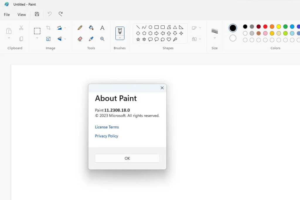The image size is (300, 200).
Task: Select the Right triangle shape
Action: pos(181,27)
